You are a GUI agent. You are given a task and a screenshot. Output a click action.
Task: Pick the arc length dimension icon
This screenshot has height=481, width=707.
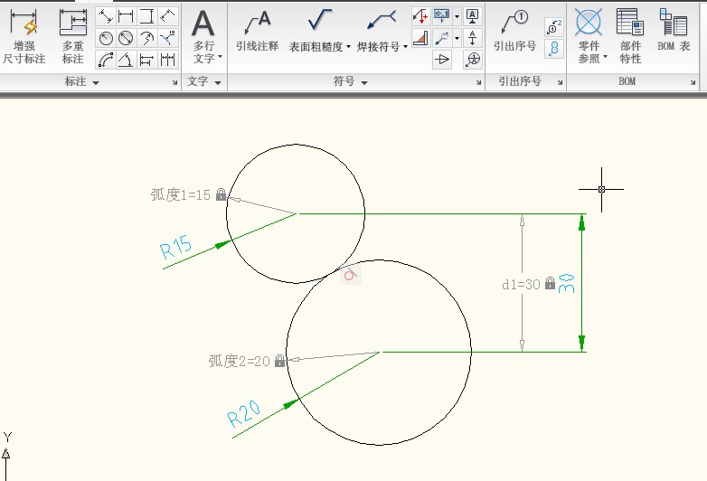[106, 60]
